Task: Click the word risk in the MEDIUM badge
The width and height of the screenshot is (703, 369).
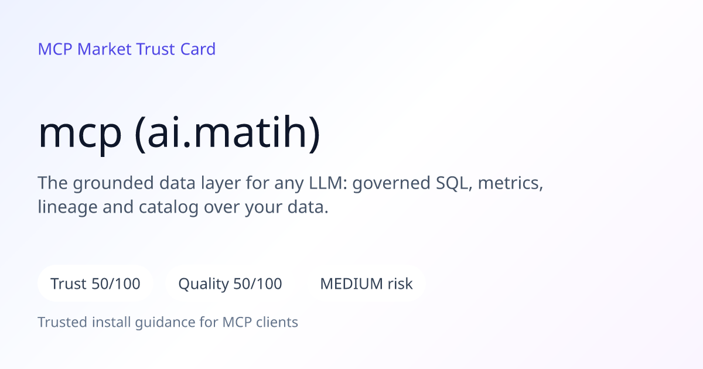Action: pyautogui.click(x=400, y=284)
